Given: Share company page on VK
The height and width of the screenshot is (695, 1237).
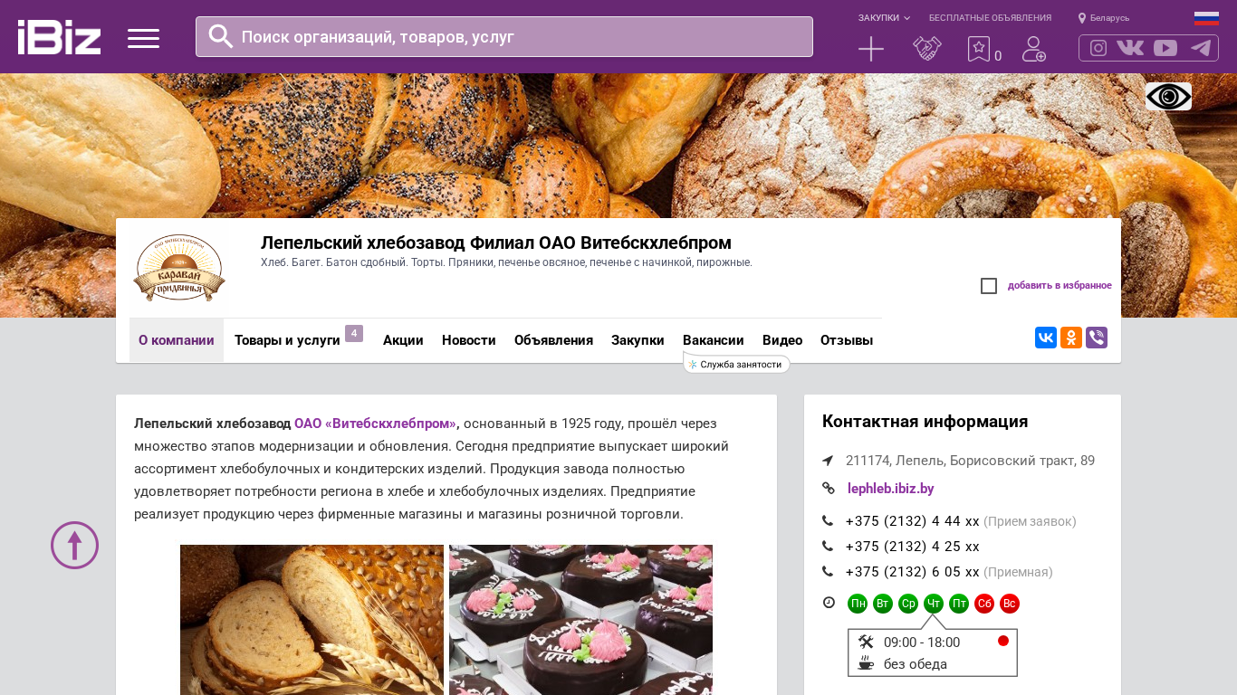Looking at the screenshot, I should 1046,338.
